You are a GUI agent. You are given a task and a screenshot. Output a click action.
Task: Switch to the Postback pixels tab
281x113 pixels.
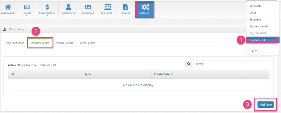(40, 43)
